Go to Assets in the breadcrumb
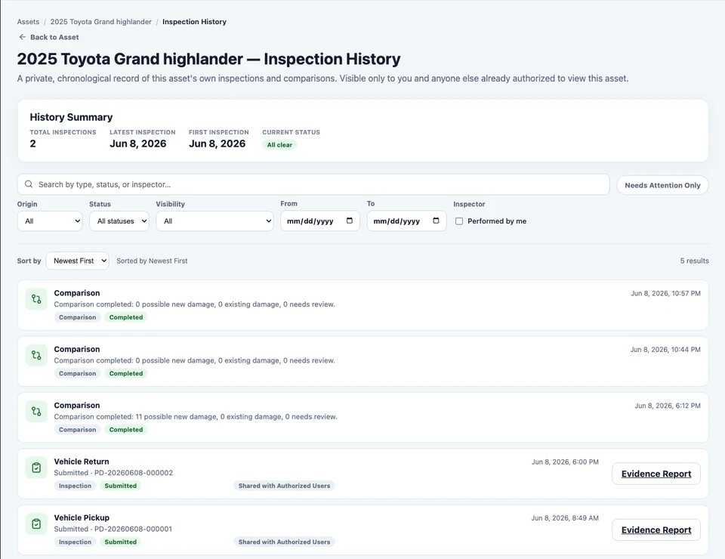 click(28, 22)
